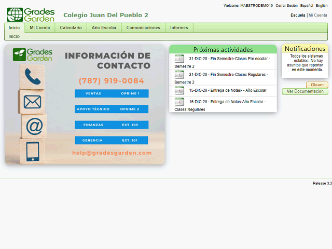Click calendar icon for Entrega de Notas-Año Escolar - Clases Regulares
Image resolution: width=332 pixels, height=249 pixels.
[x=179, y=102]
